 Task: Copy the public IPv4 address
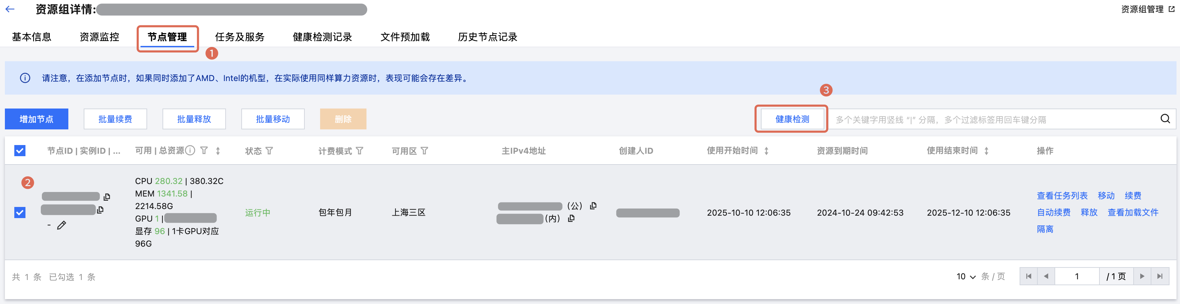(x=593, y=206)
